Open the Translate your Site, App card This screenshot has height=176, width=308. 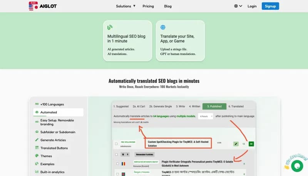pyautogui.click(x=180, y=41)
